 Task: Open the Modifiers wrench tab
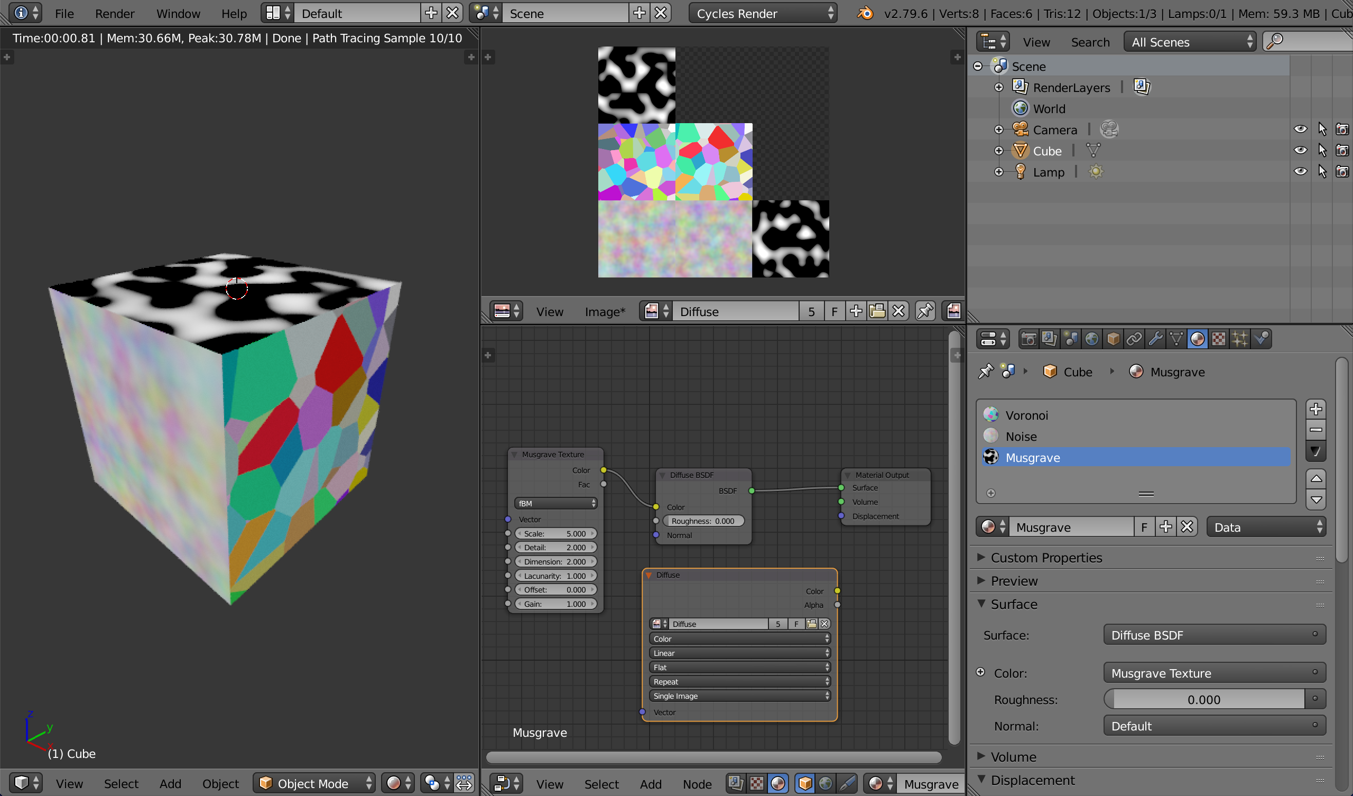(x=1155, y=339)
